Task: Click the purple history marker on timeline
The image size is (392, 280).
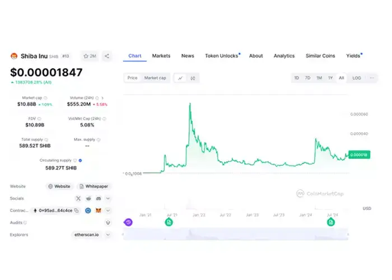Action: click(x=128, y=222)
